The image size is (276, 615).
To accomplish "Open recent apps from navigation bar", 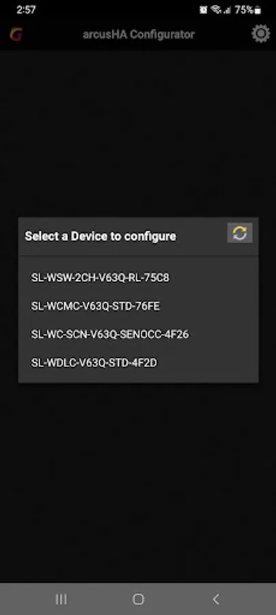I will pyautogui.click(x=61, y=599).
